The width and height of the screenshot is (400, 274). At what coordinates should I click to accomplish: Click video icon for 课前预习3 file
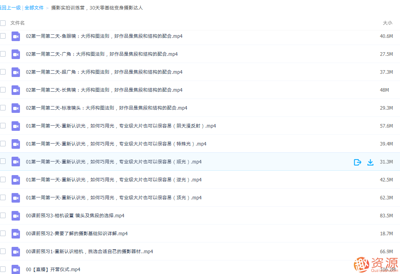click(x=16, y=216)
